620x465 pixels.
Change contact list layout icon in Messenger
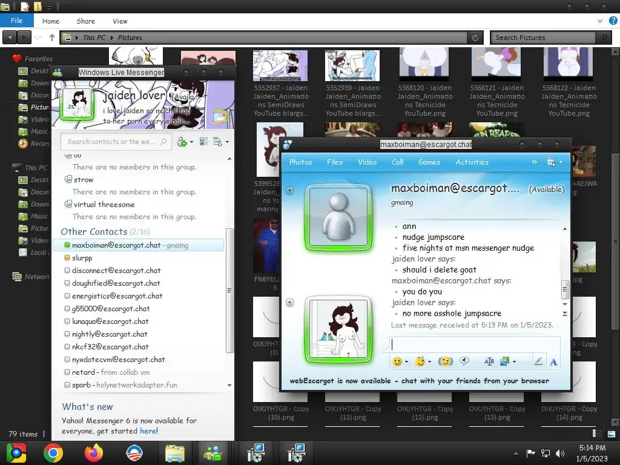[x=203, y=142]
